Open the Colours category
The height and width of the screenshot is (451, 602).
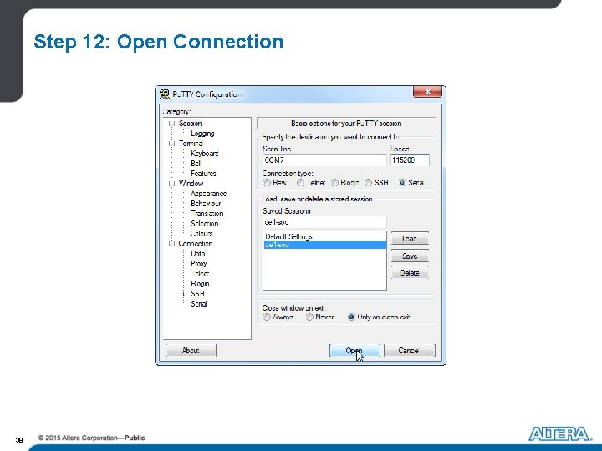coord(202,234)
